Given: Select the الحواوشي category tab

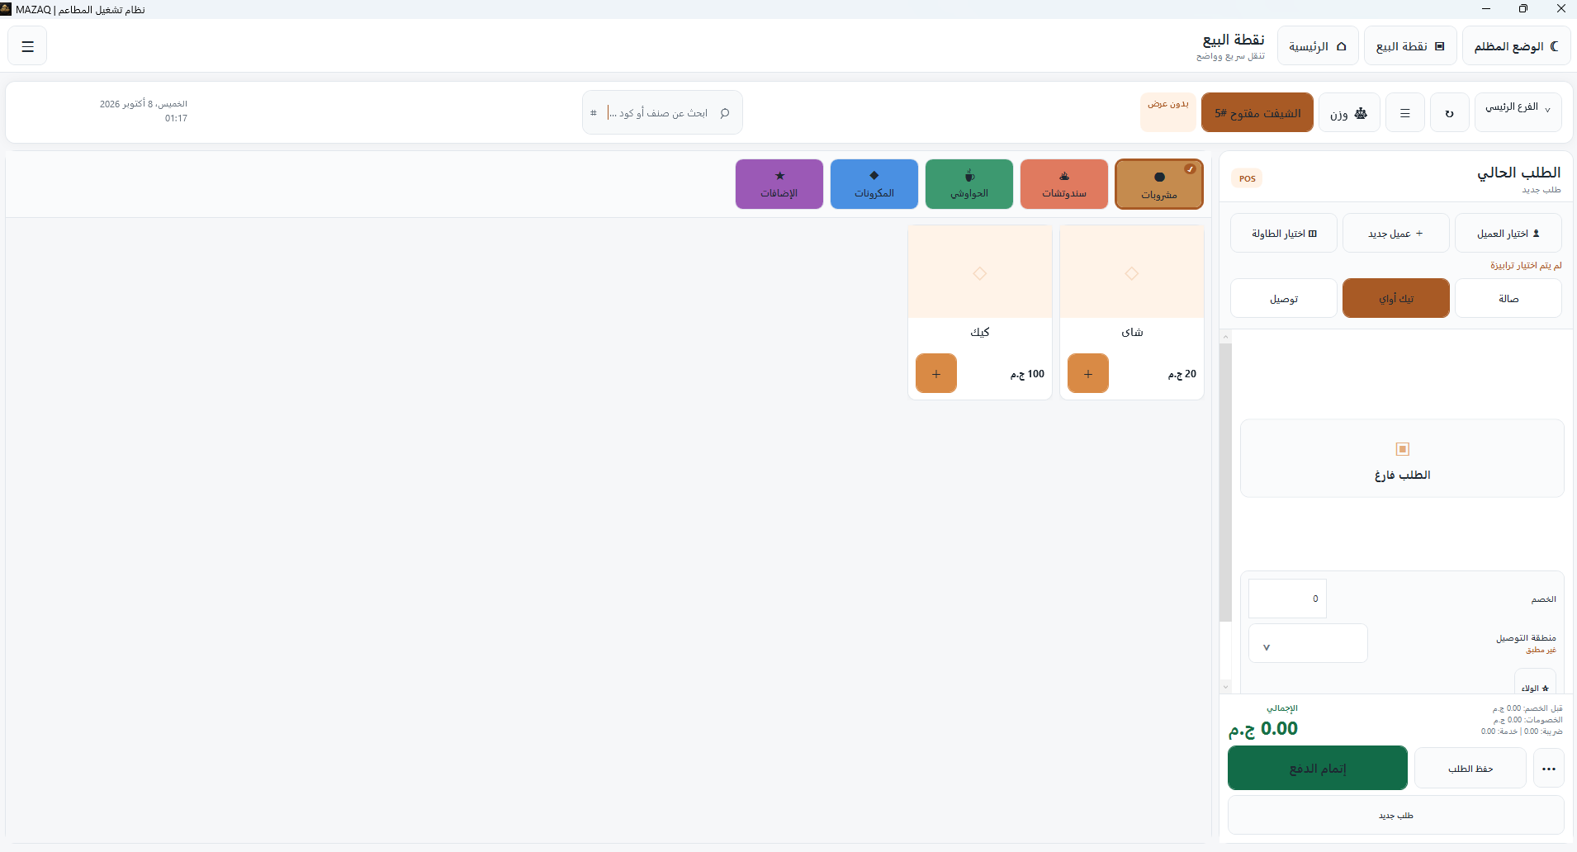Looking at the screenshot, I should [969, 184].
